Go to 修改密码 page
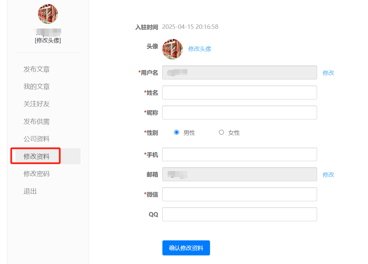Screen dimensions: 368x264 pos(37,174)
